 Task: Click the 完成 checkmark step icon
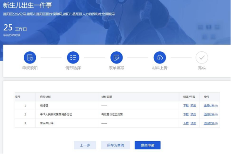202,58
